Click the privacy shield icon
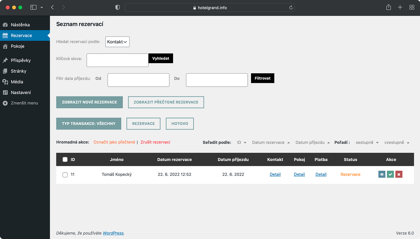Viewport: 420px width, 239px height. (118, 7)
